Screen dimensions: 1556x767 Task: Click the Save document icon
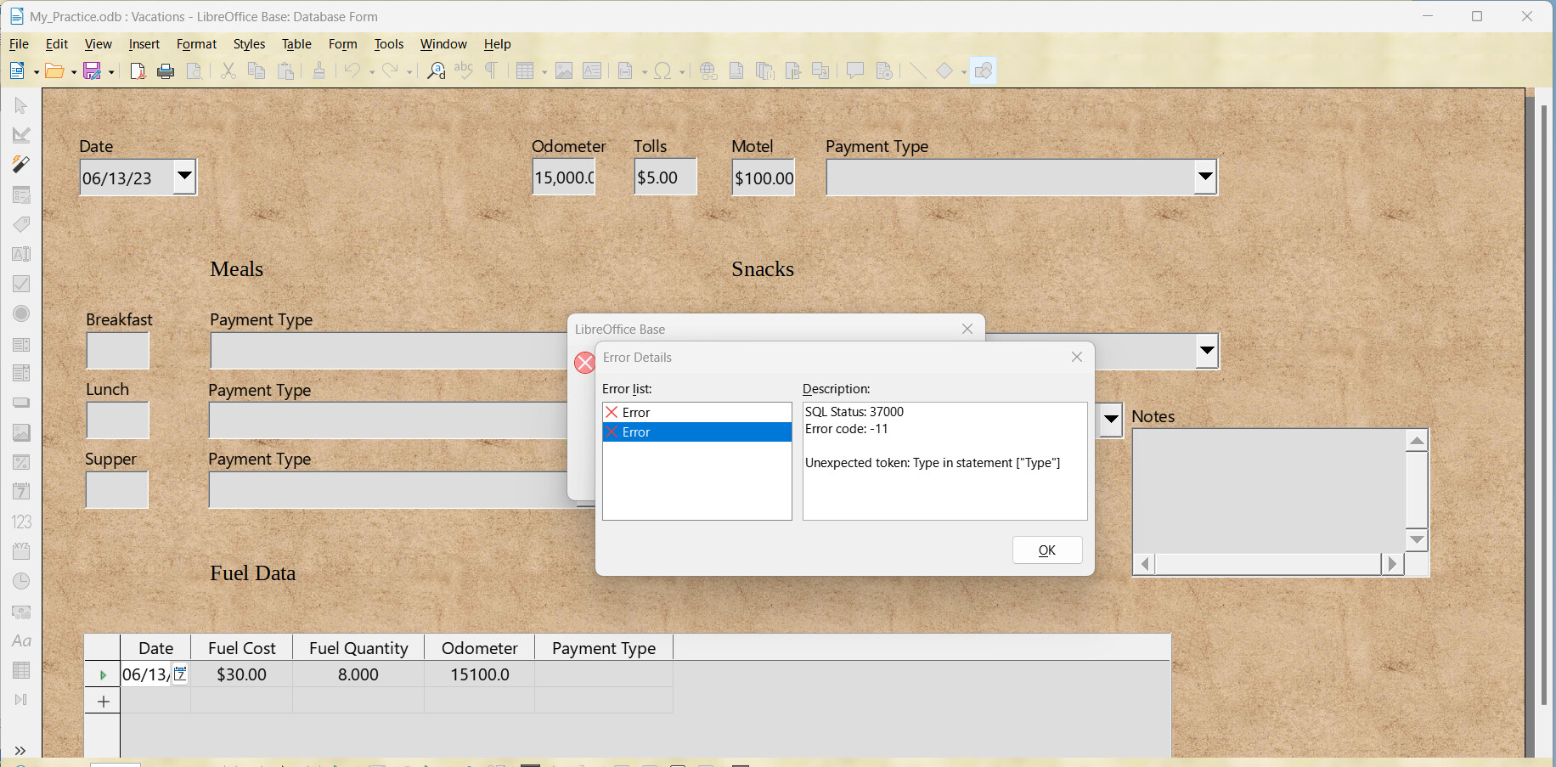(92, 71)
